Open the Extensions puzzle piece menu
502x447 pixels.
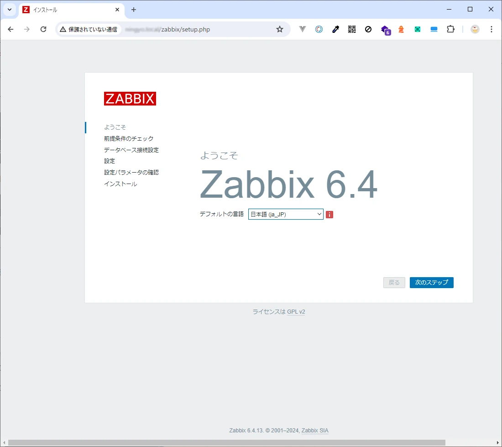450,29
